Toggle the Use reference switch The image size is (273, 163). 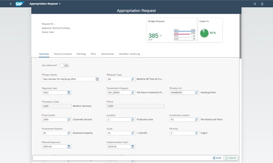[x=64, y=66]
